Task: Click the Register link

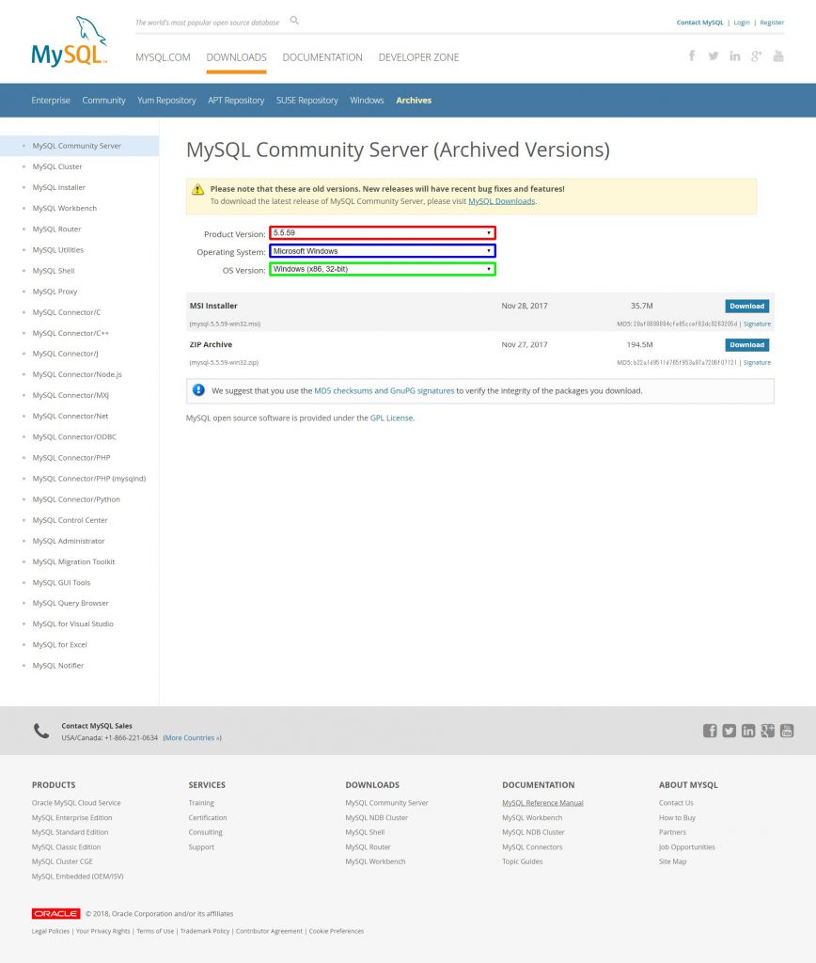Action: [772, 23]
